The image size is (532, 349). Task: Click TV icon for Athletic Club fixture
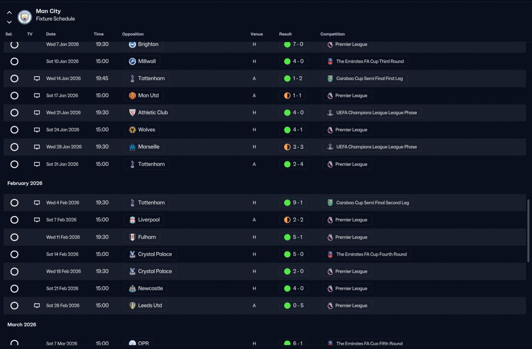37,113
